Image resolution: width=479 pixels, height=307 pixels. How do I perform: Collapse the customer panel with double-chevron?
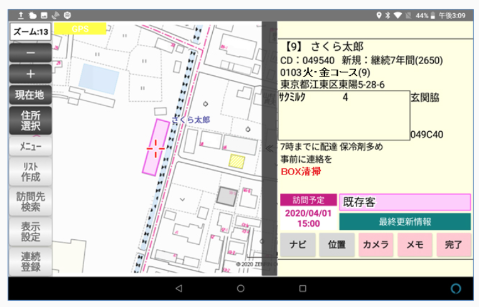coord(269,149)
